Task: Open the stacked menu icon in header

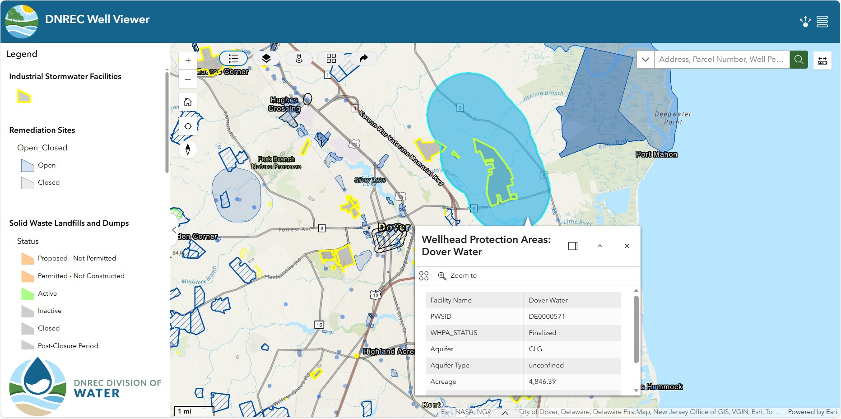Action: pos(822,22)
